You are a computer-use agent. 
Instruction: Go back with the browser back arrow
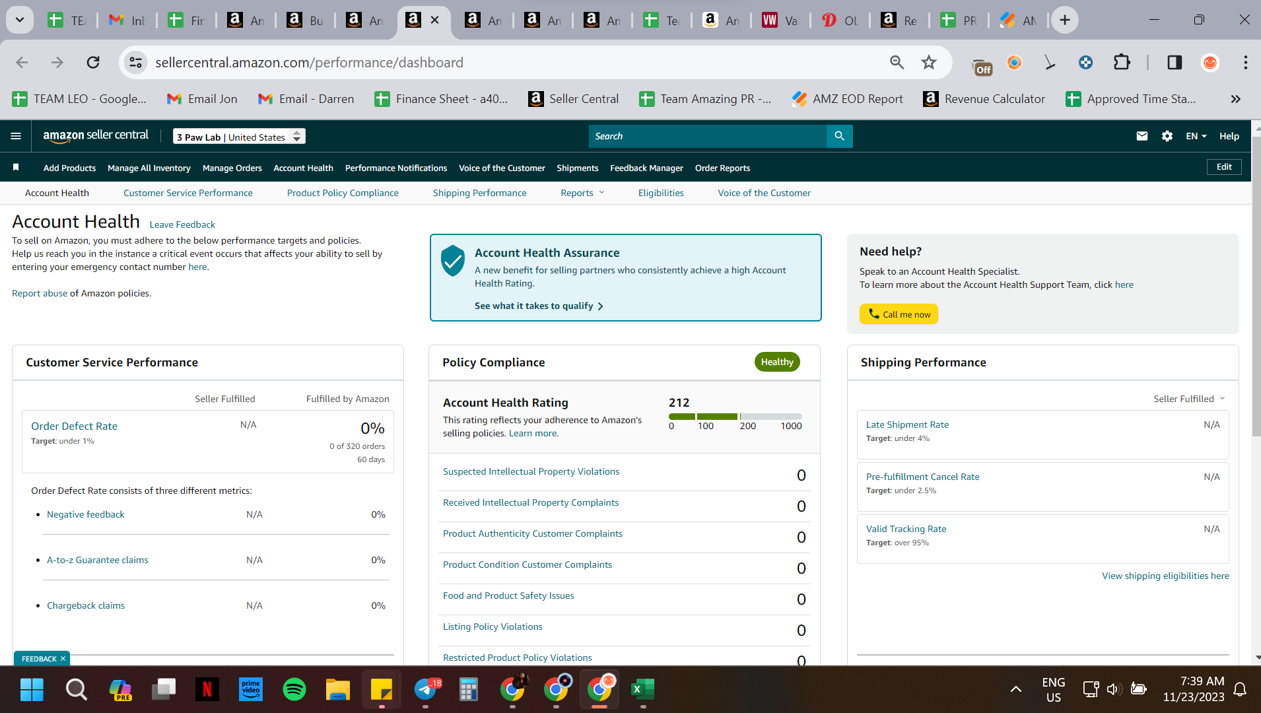click(22, 62)
